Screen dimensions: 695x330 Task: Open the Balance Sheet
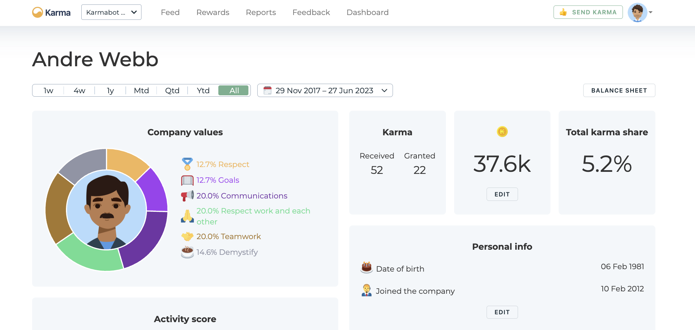coord(619,90)
